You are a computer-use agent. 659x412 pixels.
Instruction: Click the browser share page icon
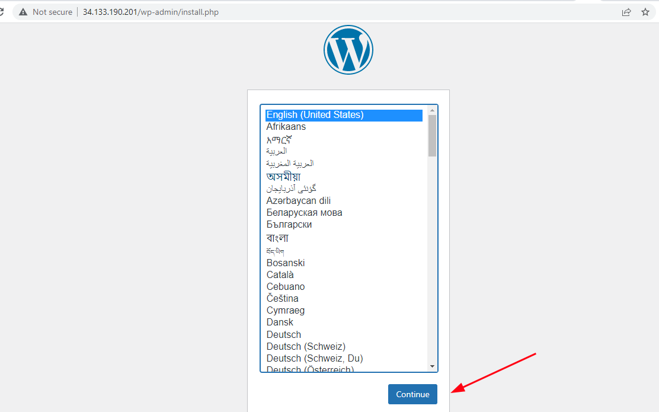click(626, 12)
